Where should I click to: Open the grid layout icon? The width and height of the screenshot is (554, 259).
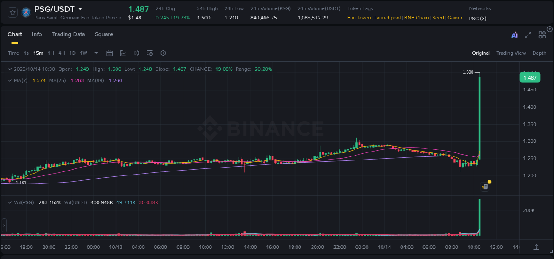pos(542,34)
